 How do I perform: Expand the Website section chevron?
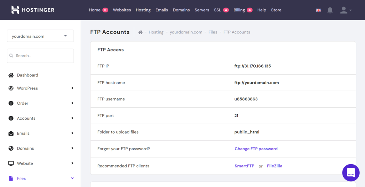(72, 163)
